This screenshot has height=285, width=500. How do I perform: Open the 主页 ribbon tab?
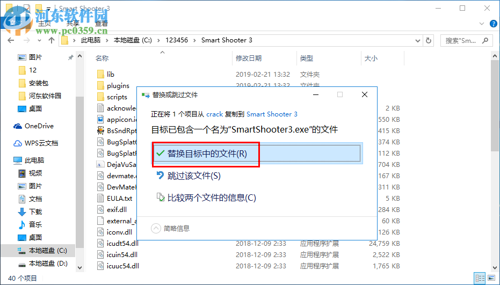pyautogui.click(x=45, y=24)
